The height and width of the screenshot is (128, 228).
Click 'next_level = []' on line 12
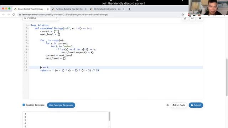[x=56, y=58]
